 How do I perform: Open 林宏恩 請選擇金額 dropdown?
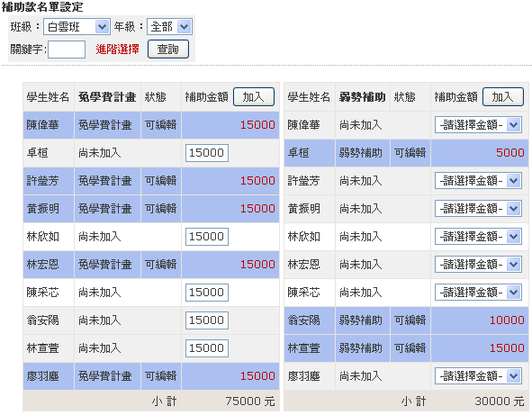pos(478,265)
